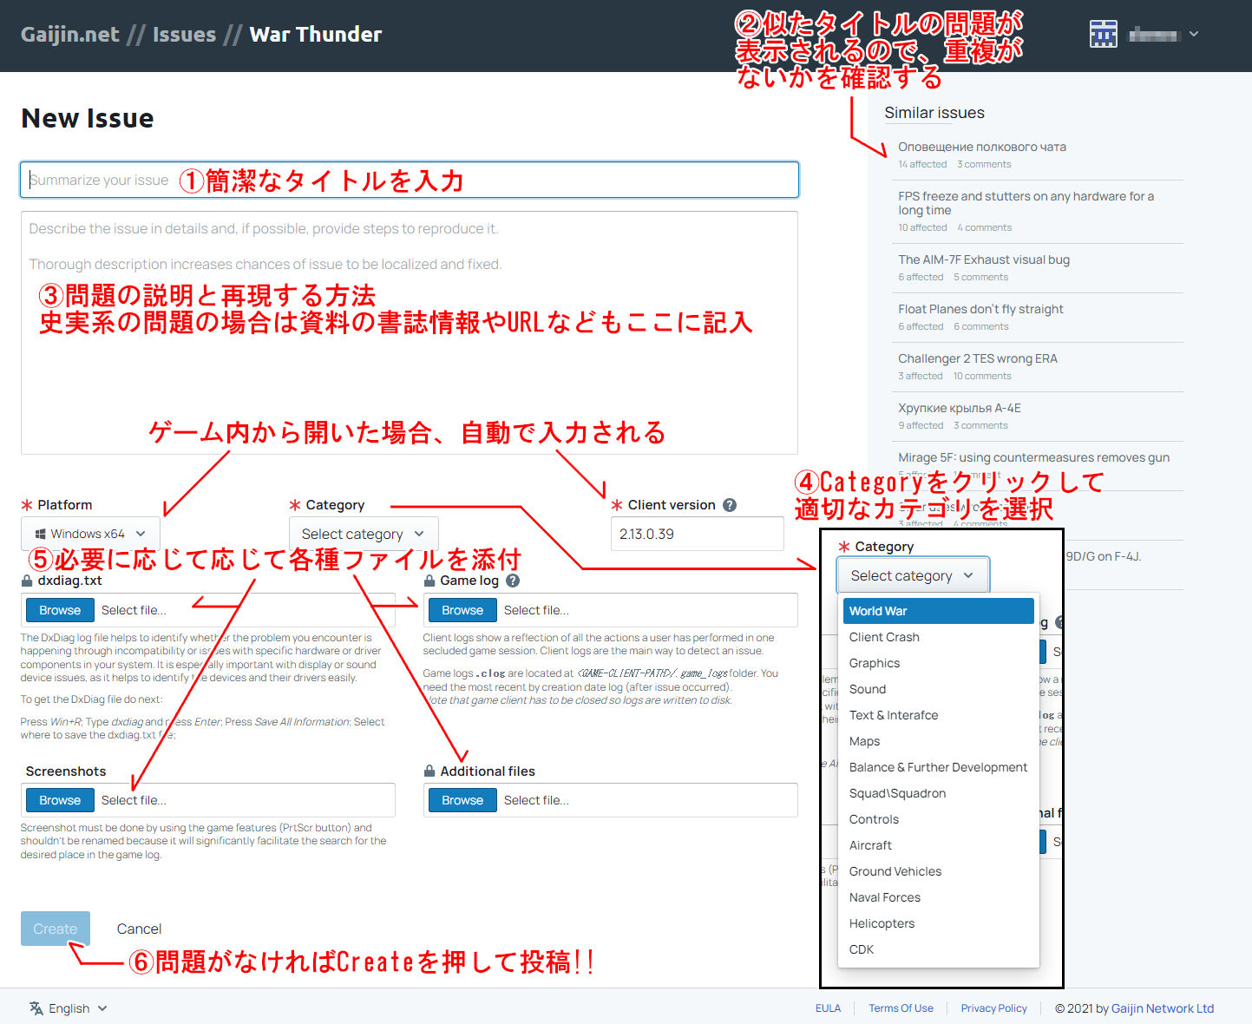Click the dxdiag.txt lock icon
The width and height of the screenshot is (1252, 1024).
[x=27, y=581]
